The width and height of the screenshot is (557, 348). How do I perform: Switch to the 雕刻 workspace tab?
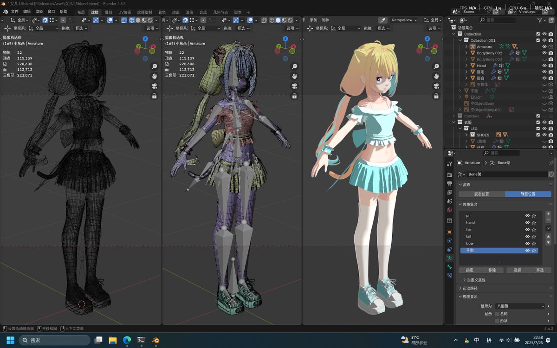point(108,12)
